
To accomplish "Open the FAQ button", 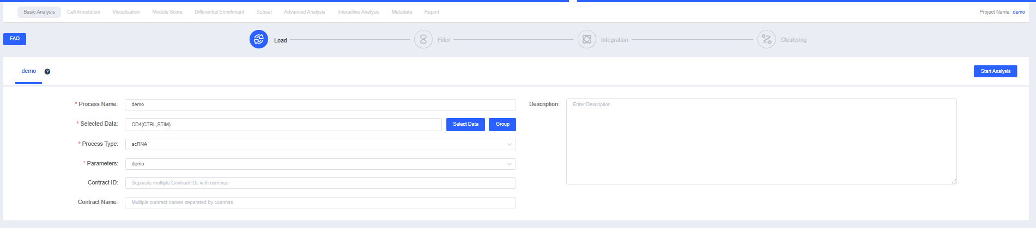I will click(x=15, y=39).
